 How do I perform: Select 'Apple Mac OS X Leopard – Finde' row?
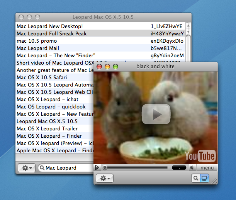[x=54, y=150]
